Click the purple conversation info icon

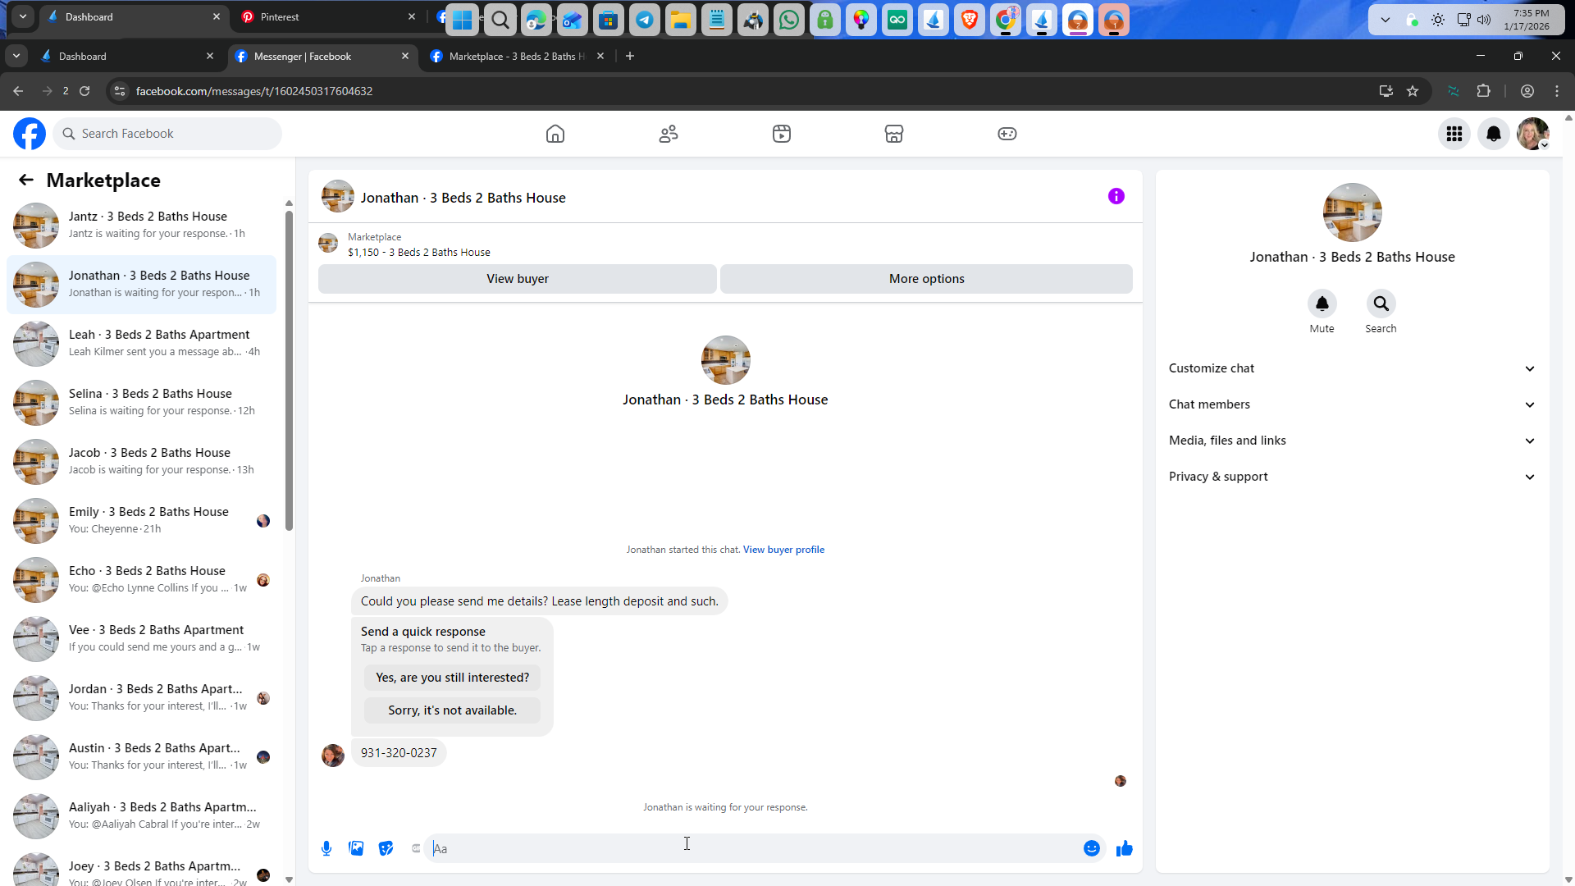point(1116,196)
